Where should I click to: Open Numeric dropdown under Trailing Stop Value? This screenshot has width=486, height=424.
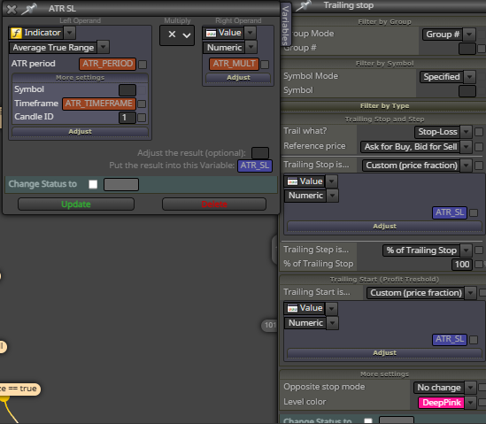click(x=333, y=196)
